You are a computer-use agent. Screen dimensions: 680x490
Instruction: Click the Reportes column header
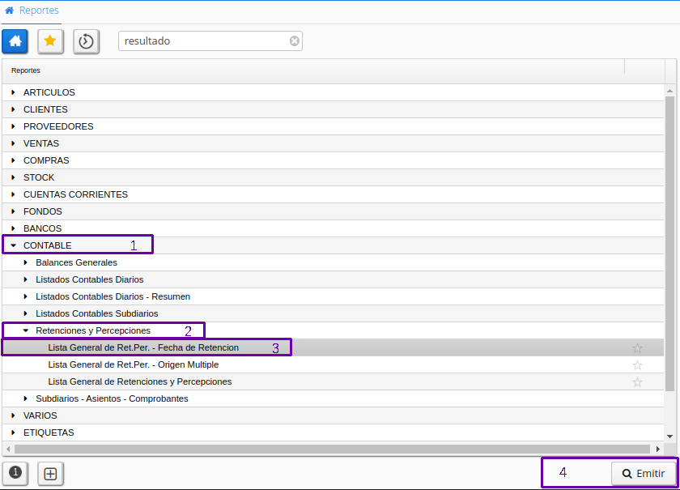coord(313,70)
